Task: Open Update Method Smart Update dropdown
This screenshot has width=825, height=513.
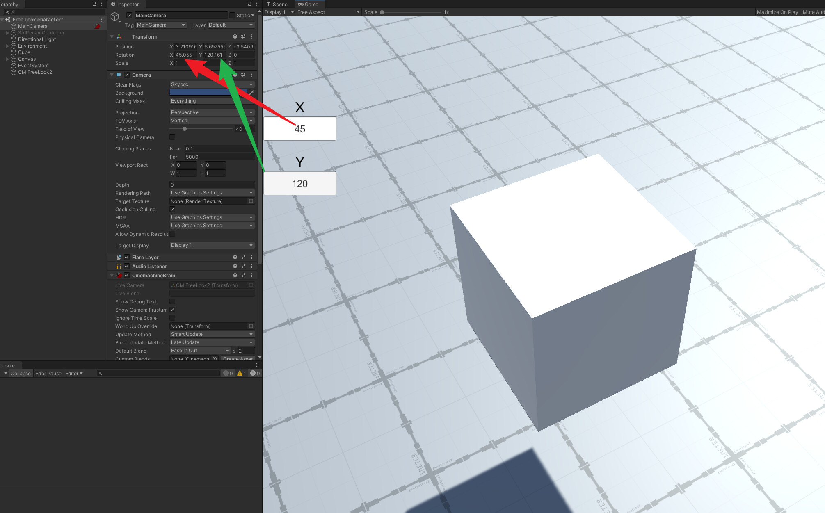Action: [x=212, y=334]
